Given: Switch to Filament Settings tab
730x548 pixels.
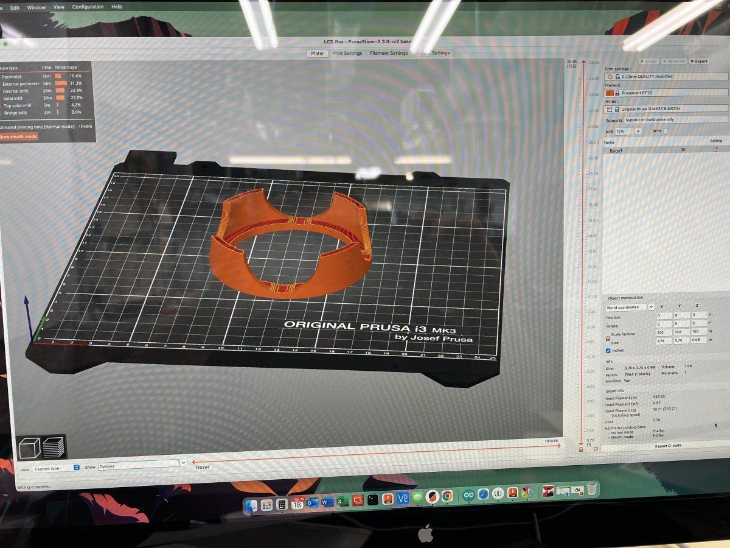Looking at the screenshot, I should (389, 53).
